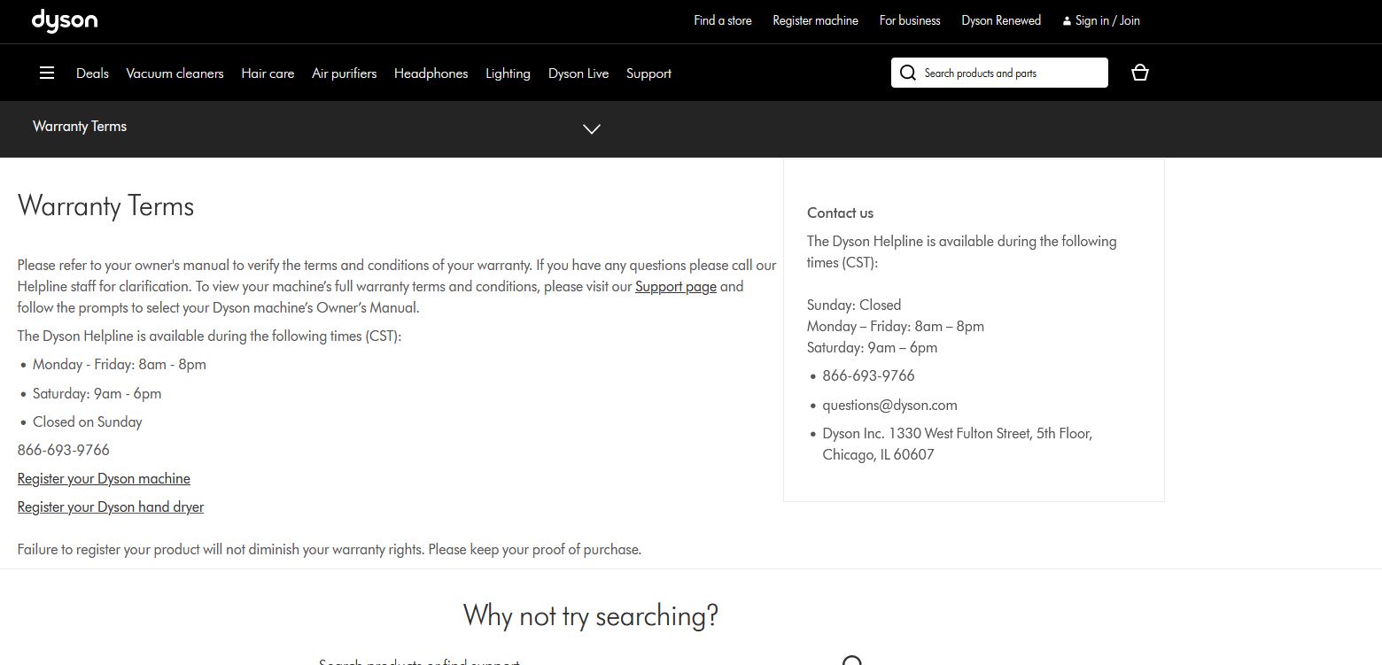1382x665 pixels.
Task: Open the Deals menu
Action: coord(92,73)
